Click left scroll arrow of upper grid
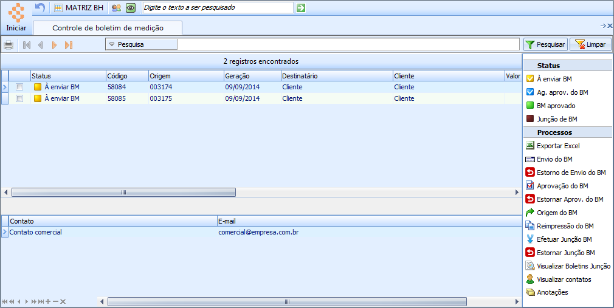This screenshot has height=308, width=614. tap(6, 192)
